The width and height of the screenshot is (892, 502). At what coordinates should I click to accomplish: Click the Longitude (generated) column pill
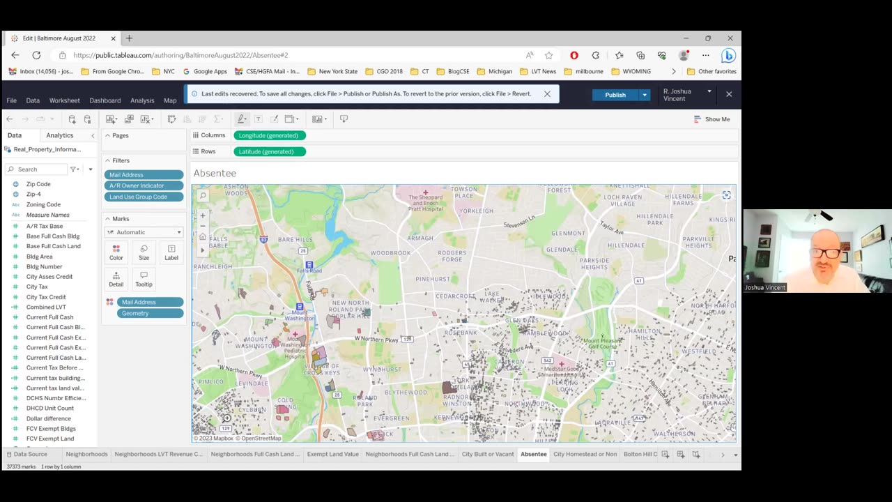pyautogui.click(x=269, y=135)
